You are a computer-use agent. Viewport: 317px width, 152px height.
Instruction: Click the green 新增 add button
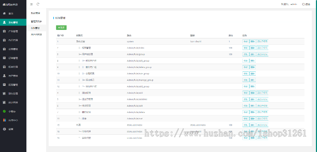(61, 28)
